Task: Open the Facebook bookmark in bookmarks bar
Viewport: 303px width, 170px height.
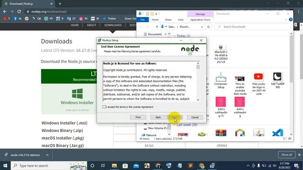Action: click(x=17, y=18)
